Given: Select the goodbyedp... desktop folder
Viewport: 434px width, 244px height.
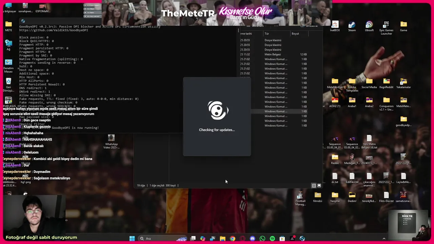Looking at the screenshot, I should coord(403,121).
